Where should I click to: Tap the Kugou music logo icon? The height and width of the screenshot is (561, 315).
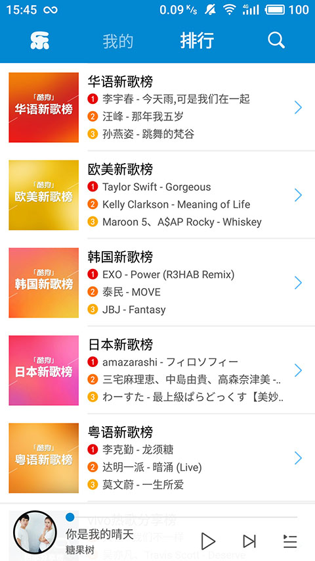[39, 40]
